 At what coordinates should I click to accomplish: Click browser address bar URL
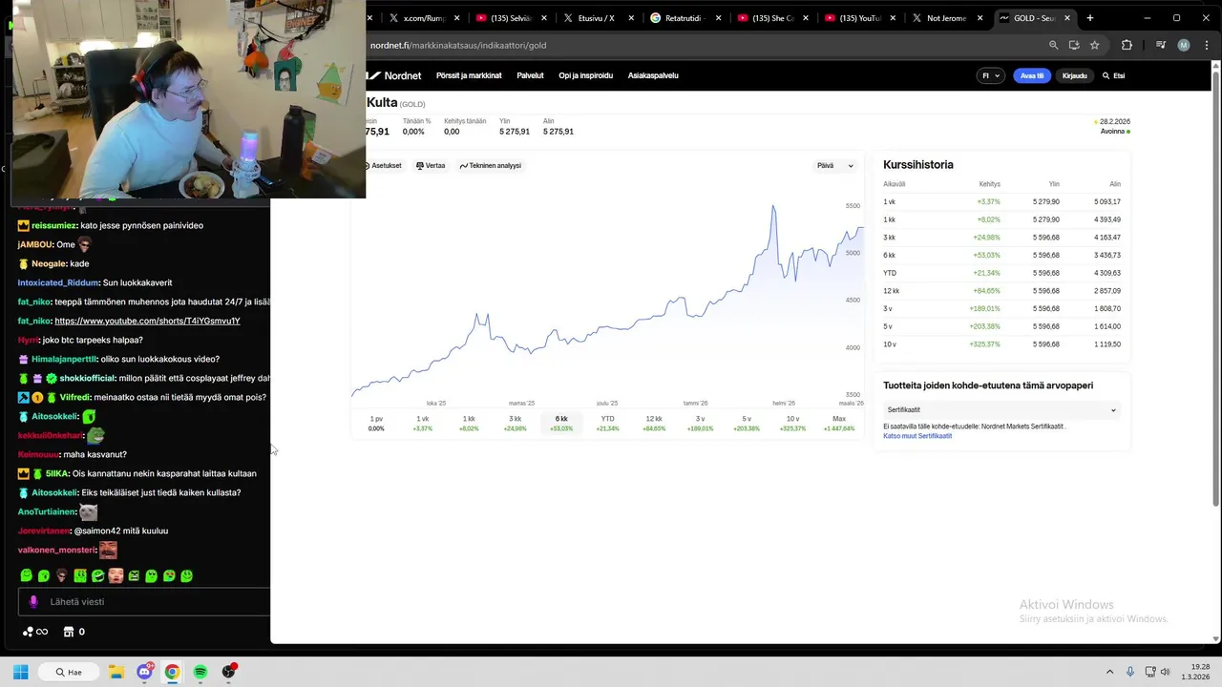click(458, 45)
